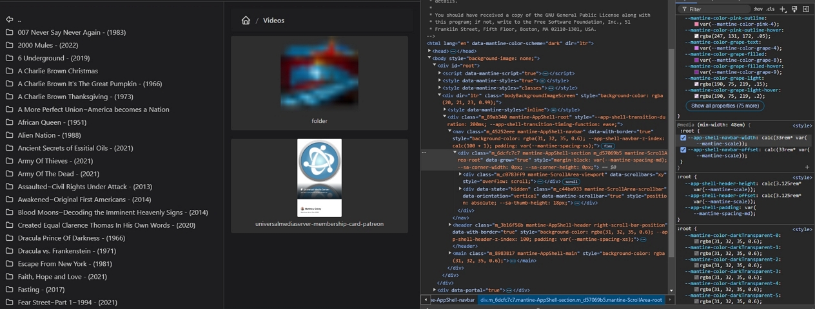Click the folder icon beside 2000 Mules
815x309 pixels.
point(10,45)
